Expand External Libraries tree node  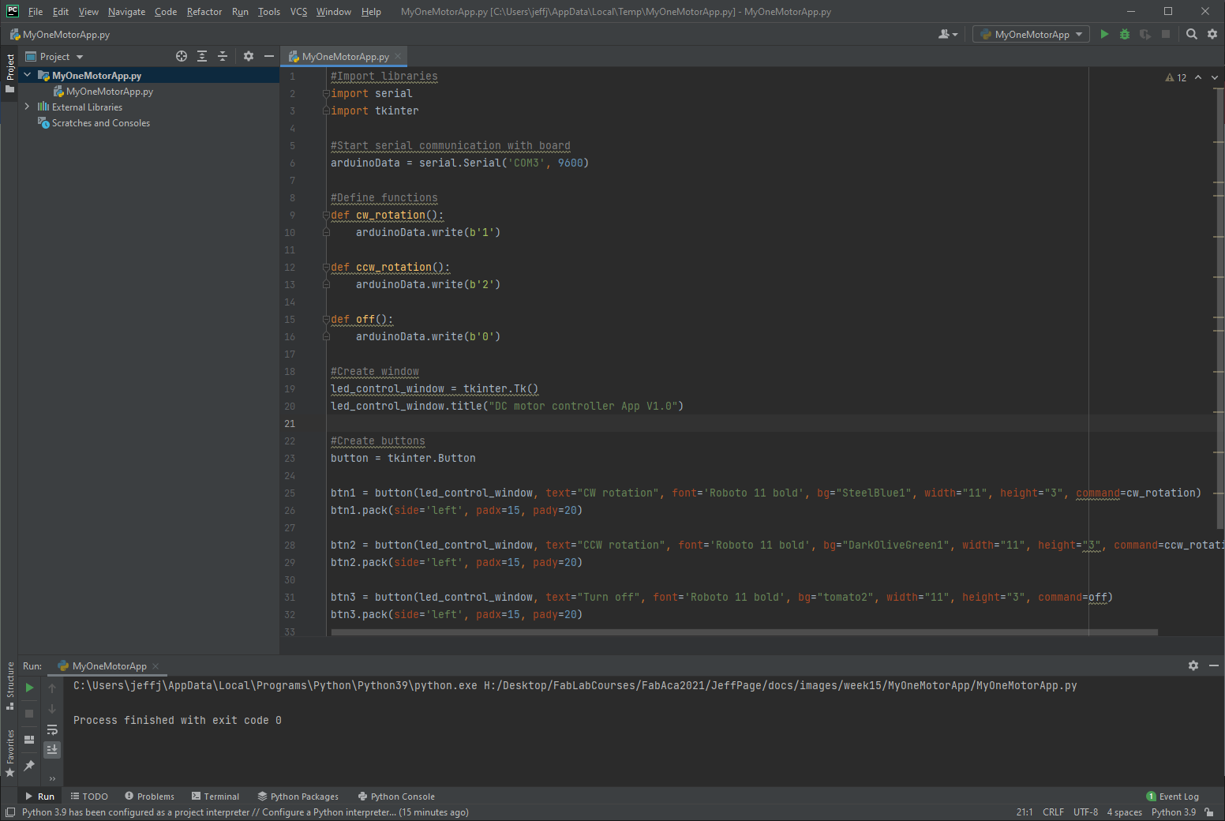(x=27, y=107)
